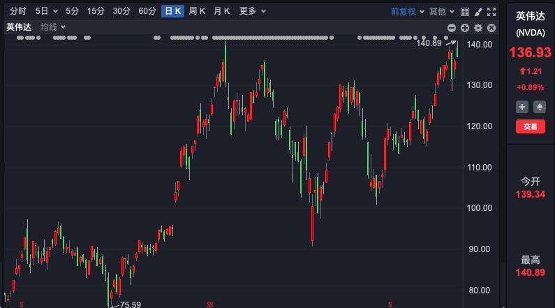555x308 pixels.
Task: Select the 周K weekly chart tab
Action: click(198, 11)
